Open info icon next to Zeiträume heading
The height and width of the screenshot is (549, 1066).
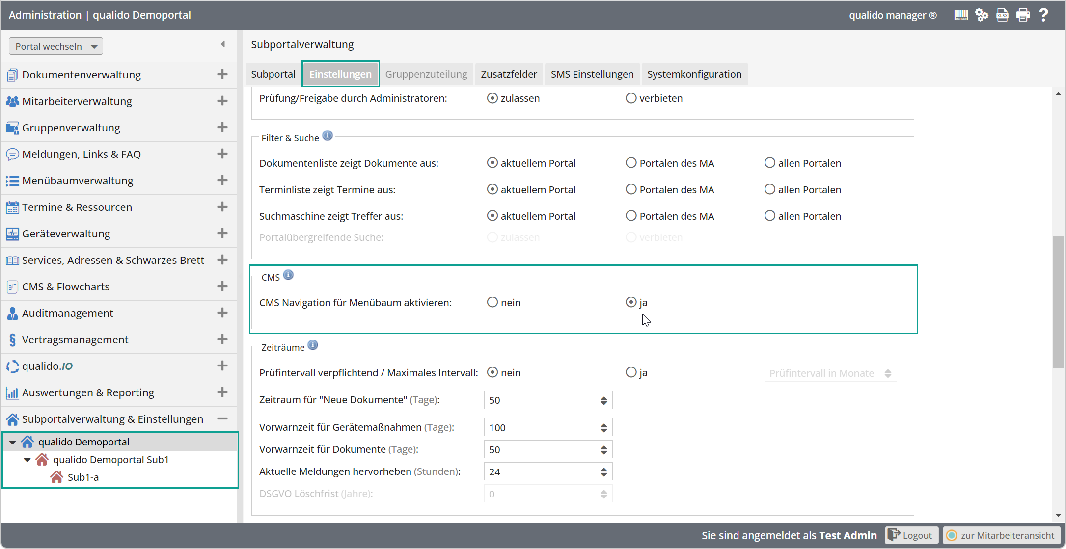[x=313, y=345]
